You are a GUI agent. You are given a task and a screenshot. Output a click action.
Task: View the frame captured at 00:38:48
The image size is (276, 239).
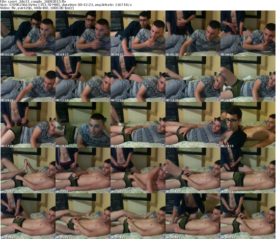[x=193, y=216]
